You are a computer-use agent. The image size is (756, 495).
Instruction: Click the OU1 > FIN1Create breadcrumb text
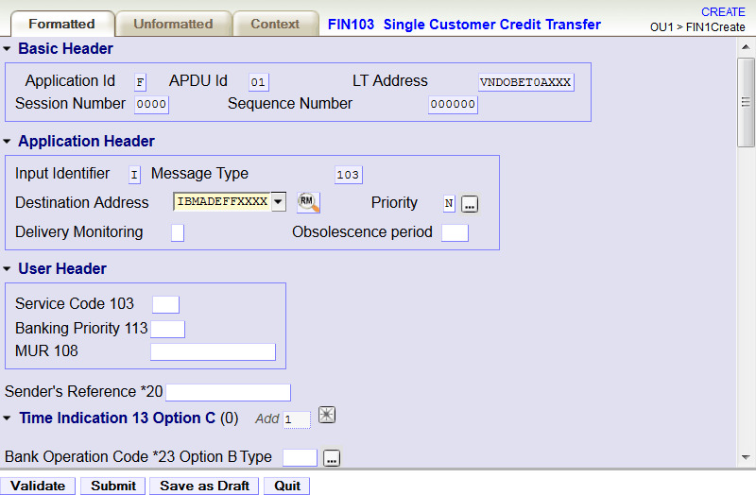697,27
